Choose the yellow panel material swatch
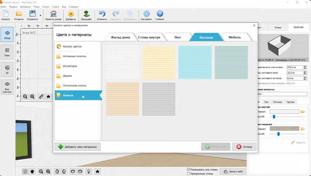 (x=159, y=63)
